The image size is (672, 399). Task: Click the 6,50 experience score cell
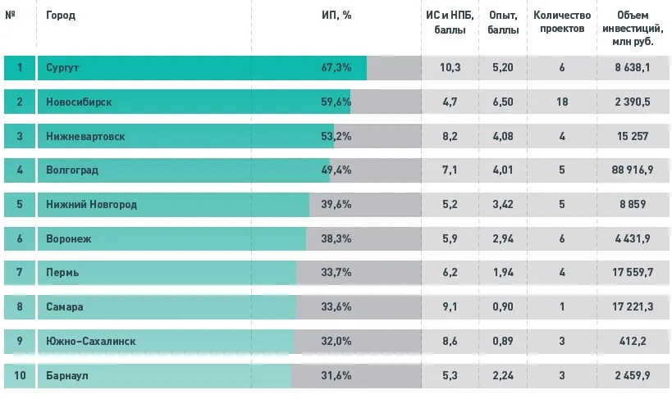pyautogui.click(x=502, y=102)
